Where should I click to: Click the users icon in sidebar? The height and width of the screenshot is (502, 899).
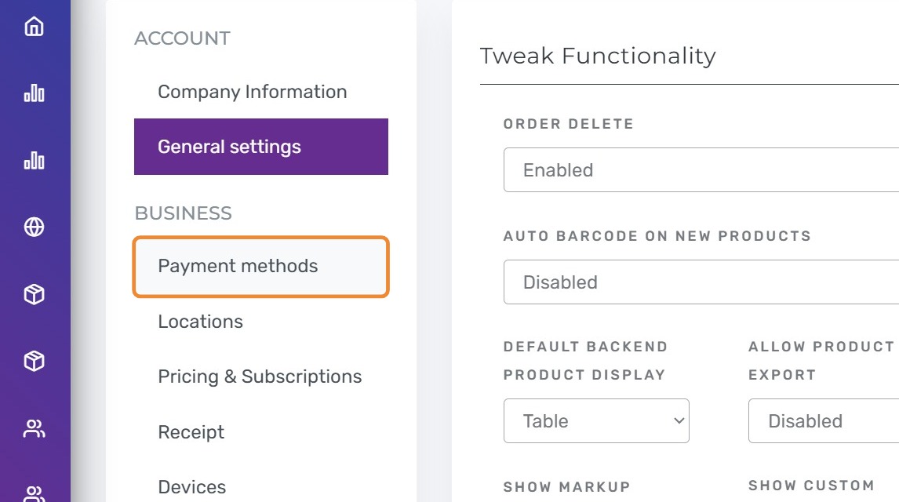pyautogui.click(x=34, y=428)
